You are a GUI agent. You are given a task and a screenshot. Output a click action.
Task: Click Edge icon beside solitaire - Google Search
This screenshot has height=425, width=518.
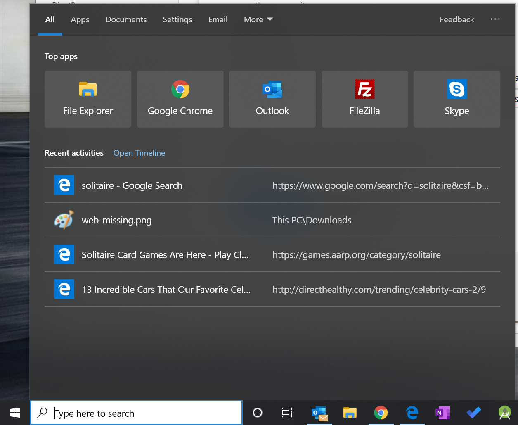[x=64, y=185]
